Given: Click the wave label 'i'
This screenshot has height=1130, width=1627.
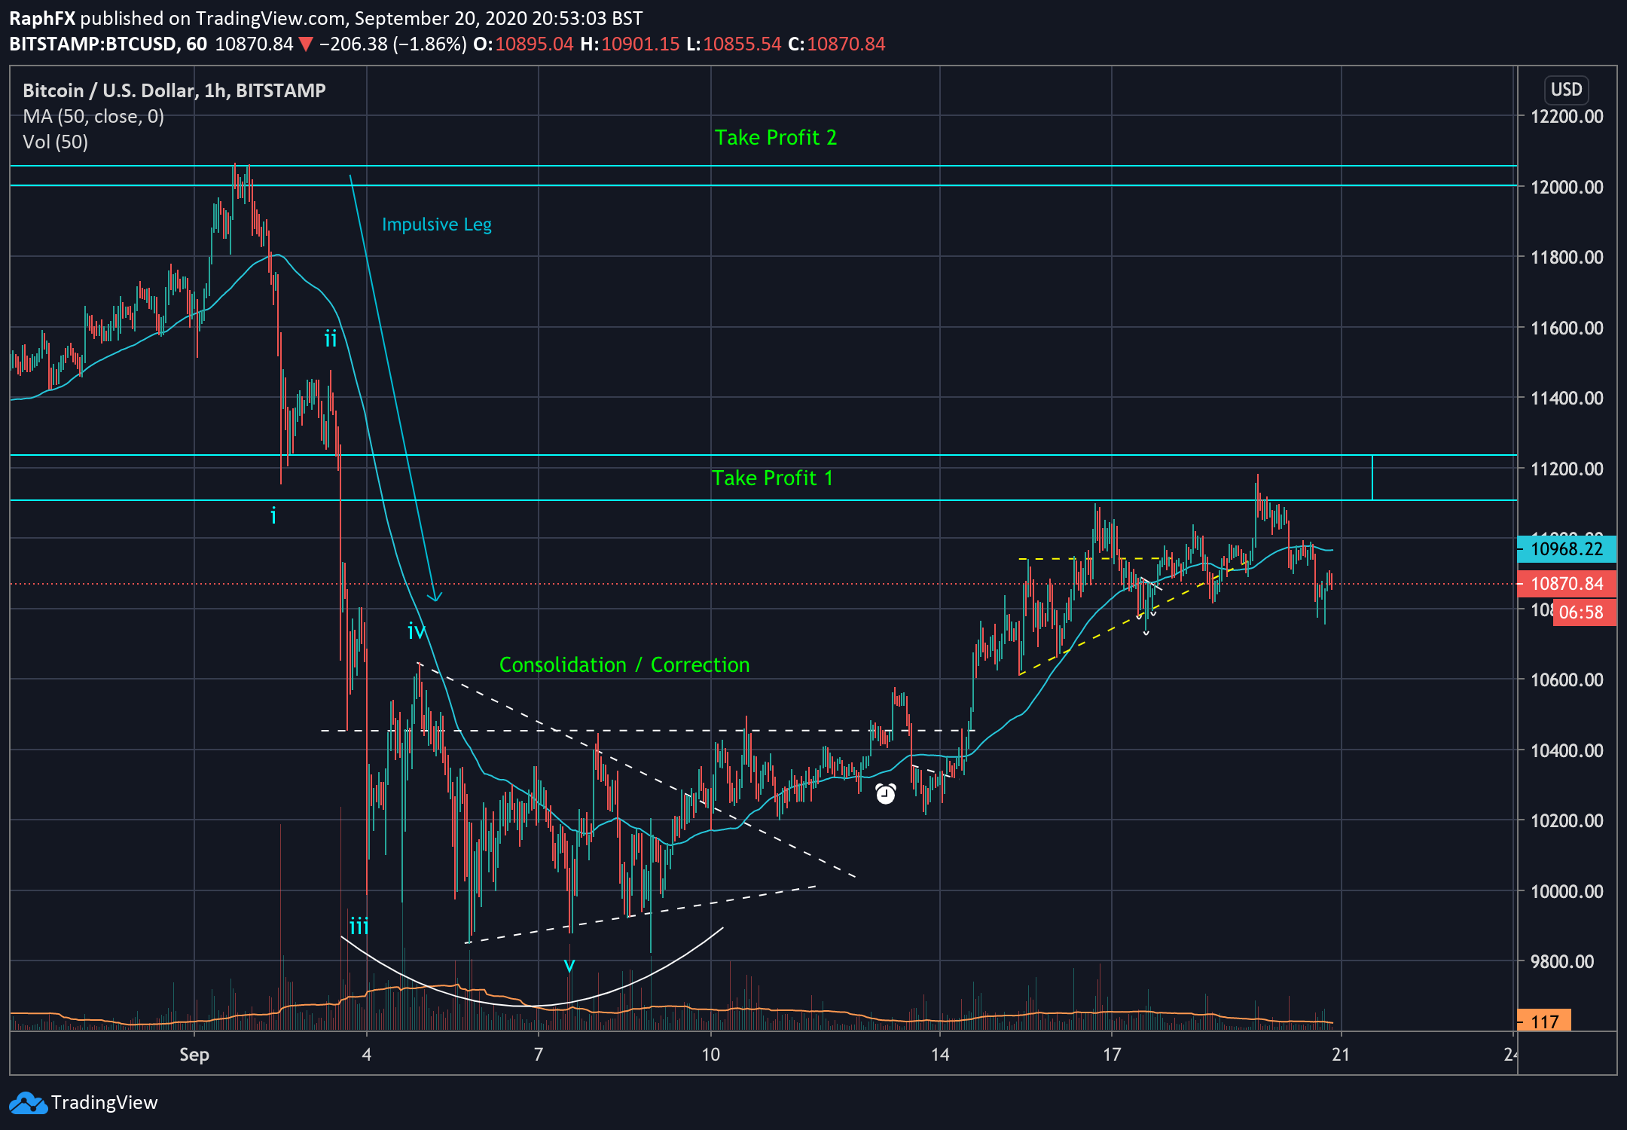Looking at the screenshot, I should (x=273, y=516).
